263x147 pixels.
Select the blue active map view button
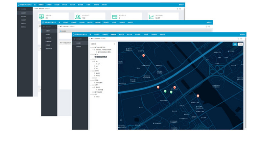tap(235, 44)
